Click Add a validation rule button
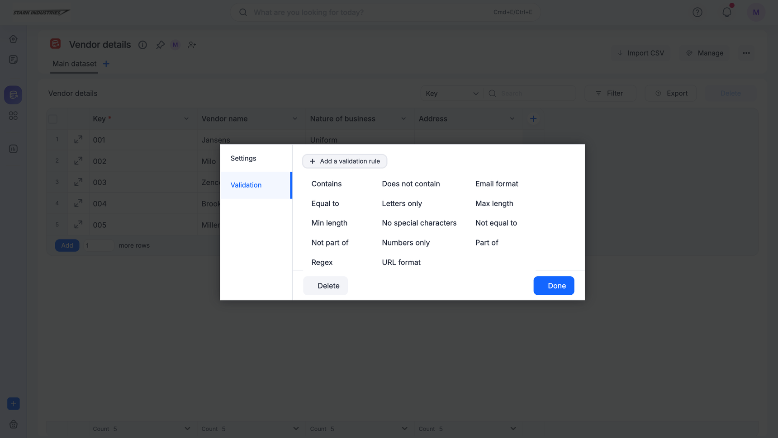The image size is (778, 438). 345,161
